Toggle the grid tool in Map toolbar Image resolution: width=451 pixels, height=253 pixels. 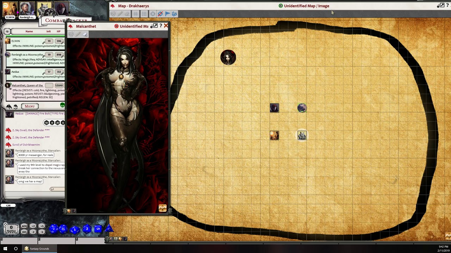(136, 14)
